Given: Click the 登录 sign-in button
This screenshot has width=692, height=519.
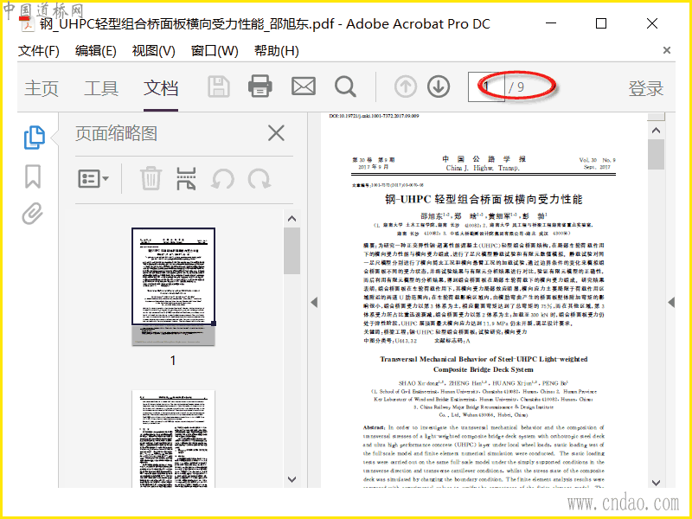Looking at the screenshot, I should point(646,88).
